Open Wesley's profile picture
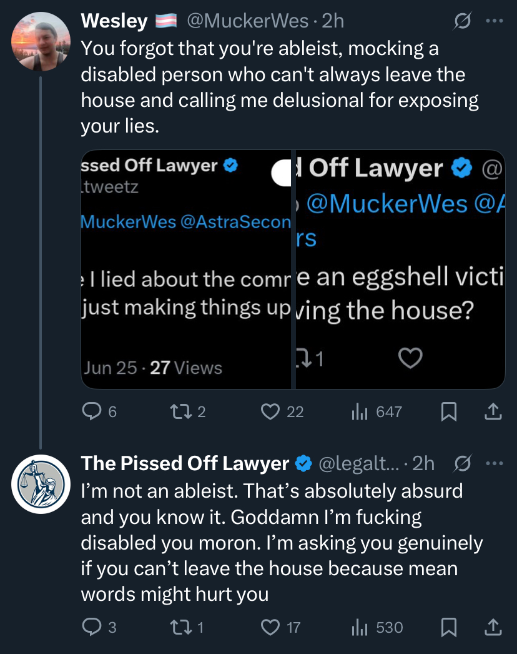 click(41, 41)
